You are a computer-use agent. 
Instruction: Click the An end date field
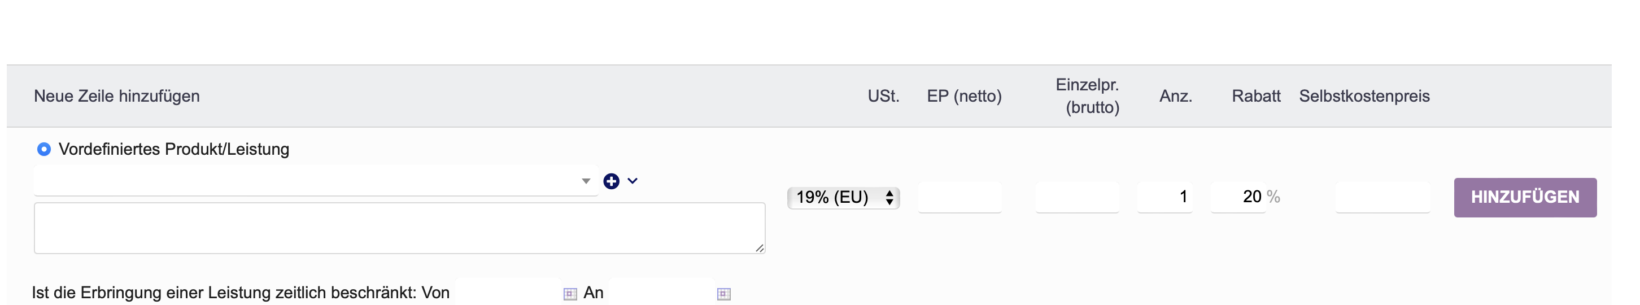[x=661, y=292]
